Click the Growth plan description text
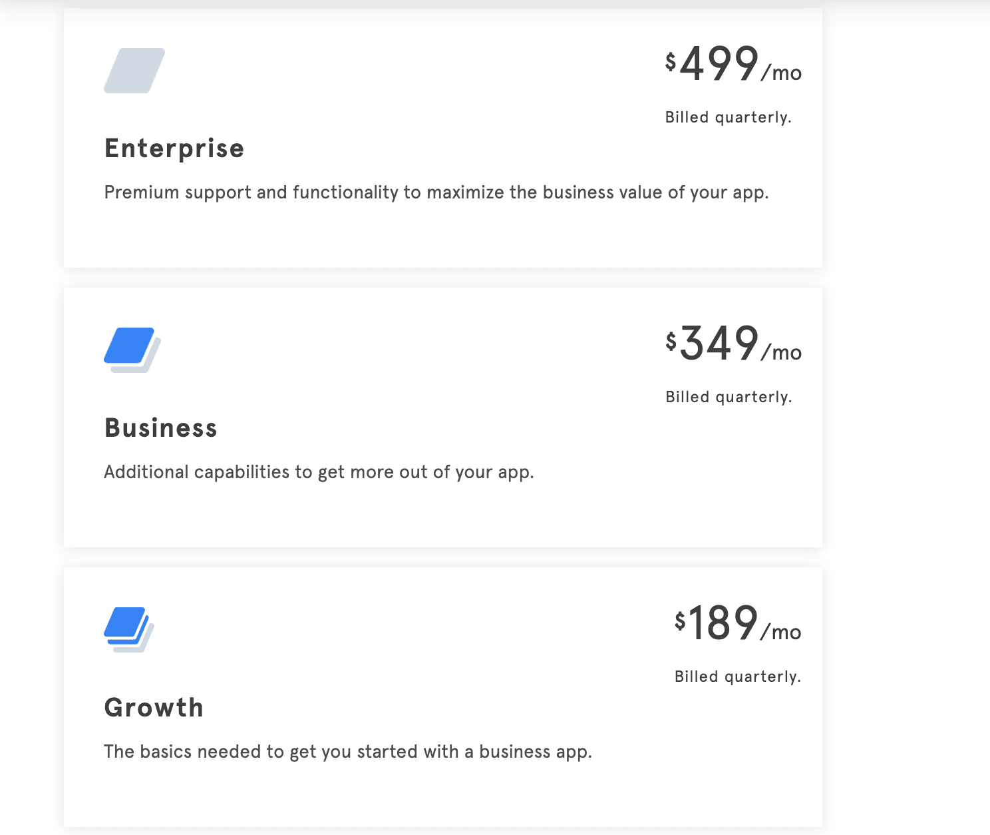This screenshot has width=990, height=835. click(348, 752)
